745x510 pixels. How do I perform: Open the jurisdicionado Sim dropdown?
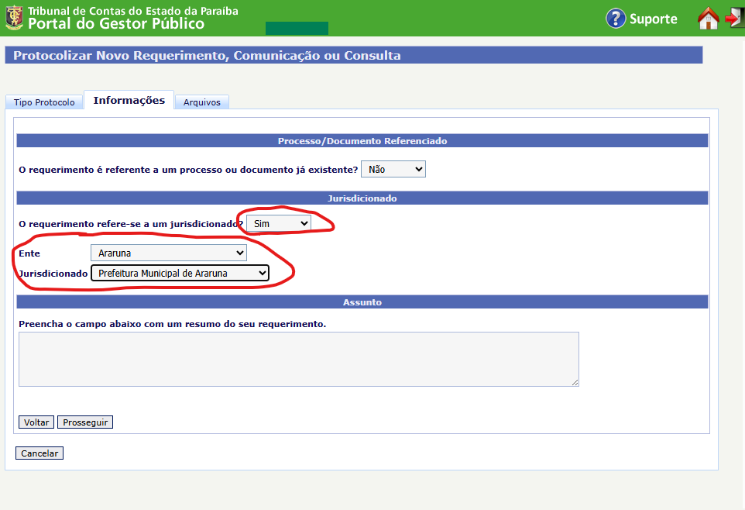(279, 223)
